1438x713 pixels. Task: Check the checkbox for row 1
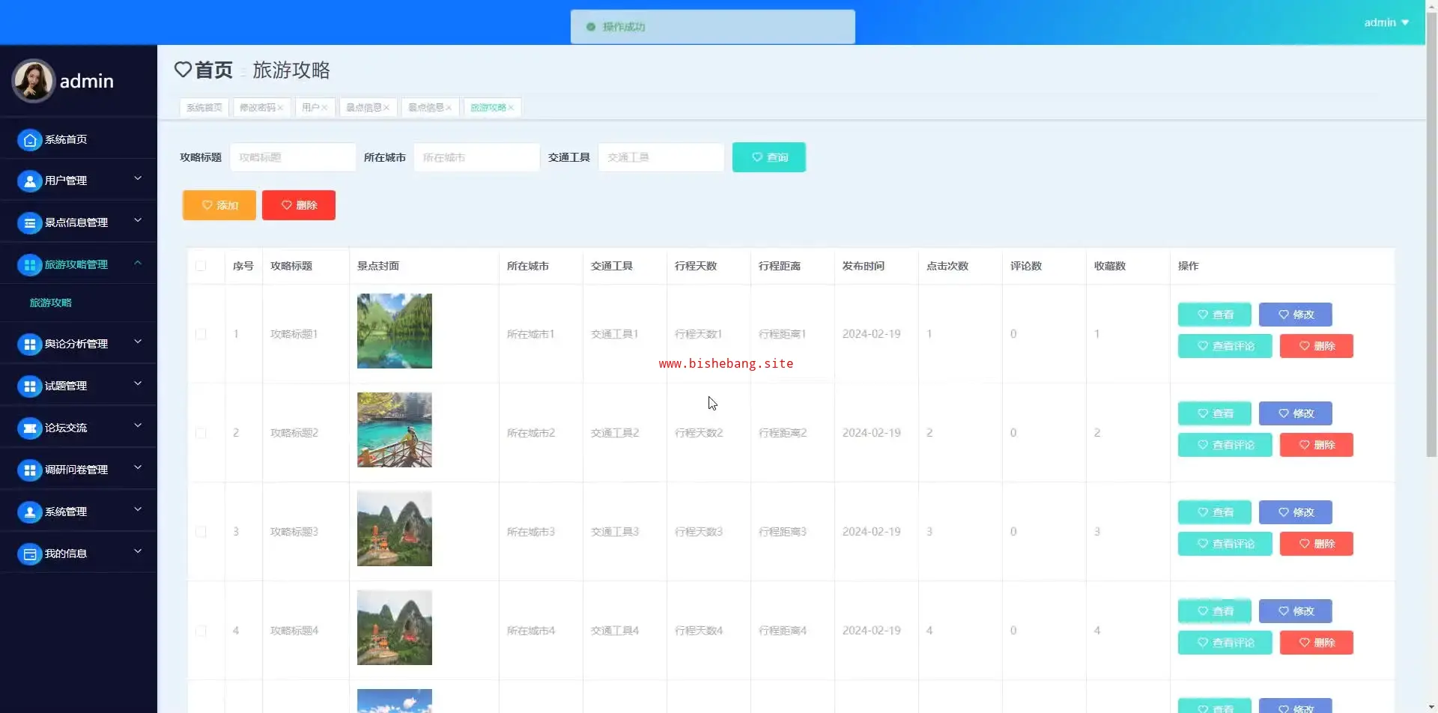[201, 334]
